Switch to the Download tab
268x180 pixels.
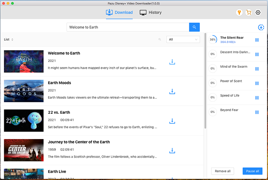click(119, 13)
